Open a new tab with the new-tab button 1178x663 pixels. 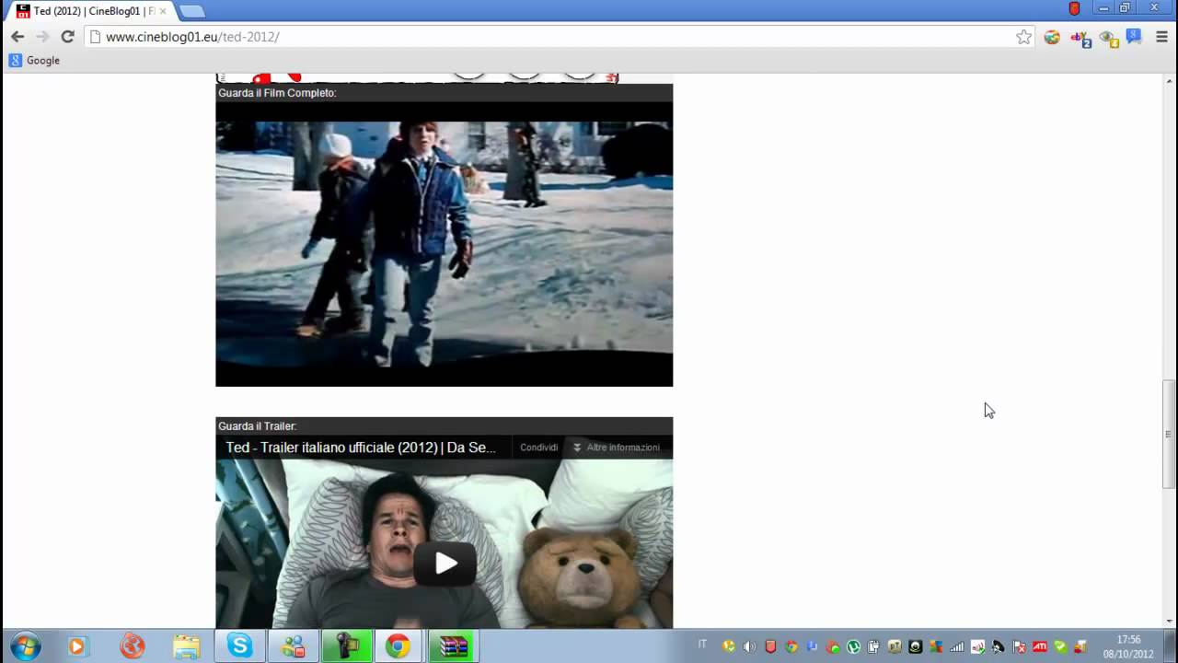pyautogui.click(x=191, y=11)
